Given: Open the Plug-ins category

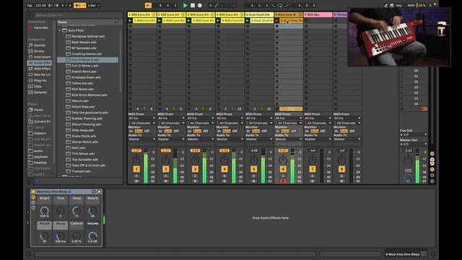Looking at the screenshot, I should pos(40,80).
